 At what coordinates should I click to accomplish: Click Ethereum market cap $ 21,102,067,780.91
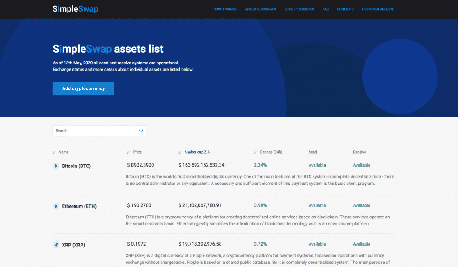click(x=200, y=205)
